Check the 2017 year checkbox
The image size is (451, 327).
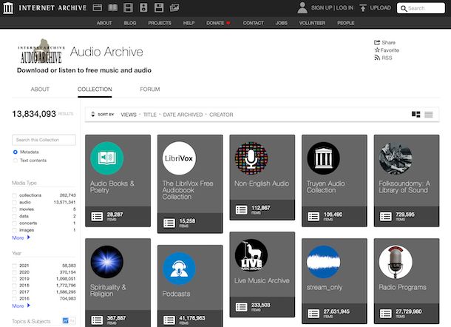14,292
